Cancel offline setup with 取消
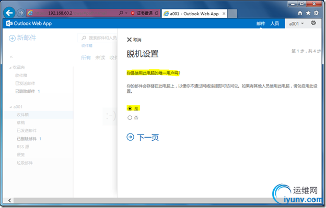The image size is (326, 208). point(134,40)
